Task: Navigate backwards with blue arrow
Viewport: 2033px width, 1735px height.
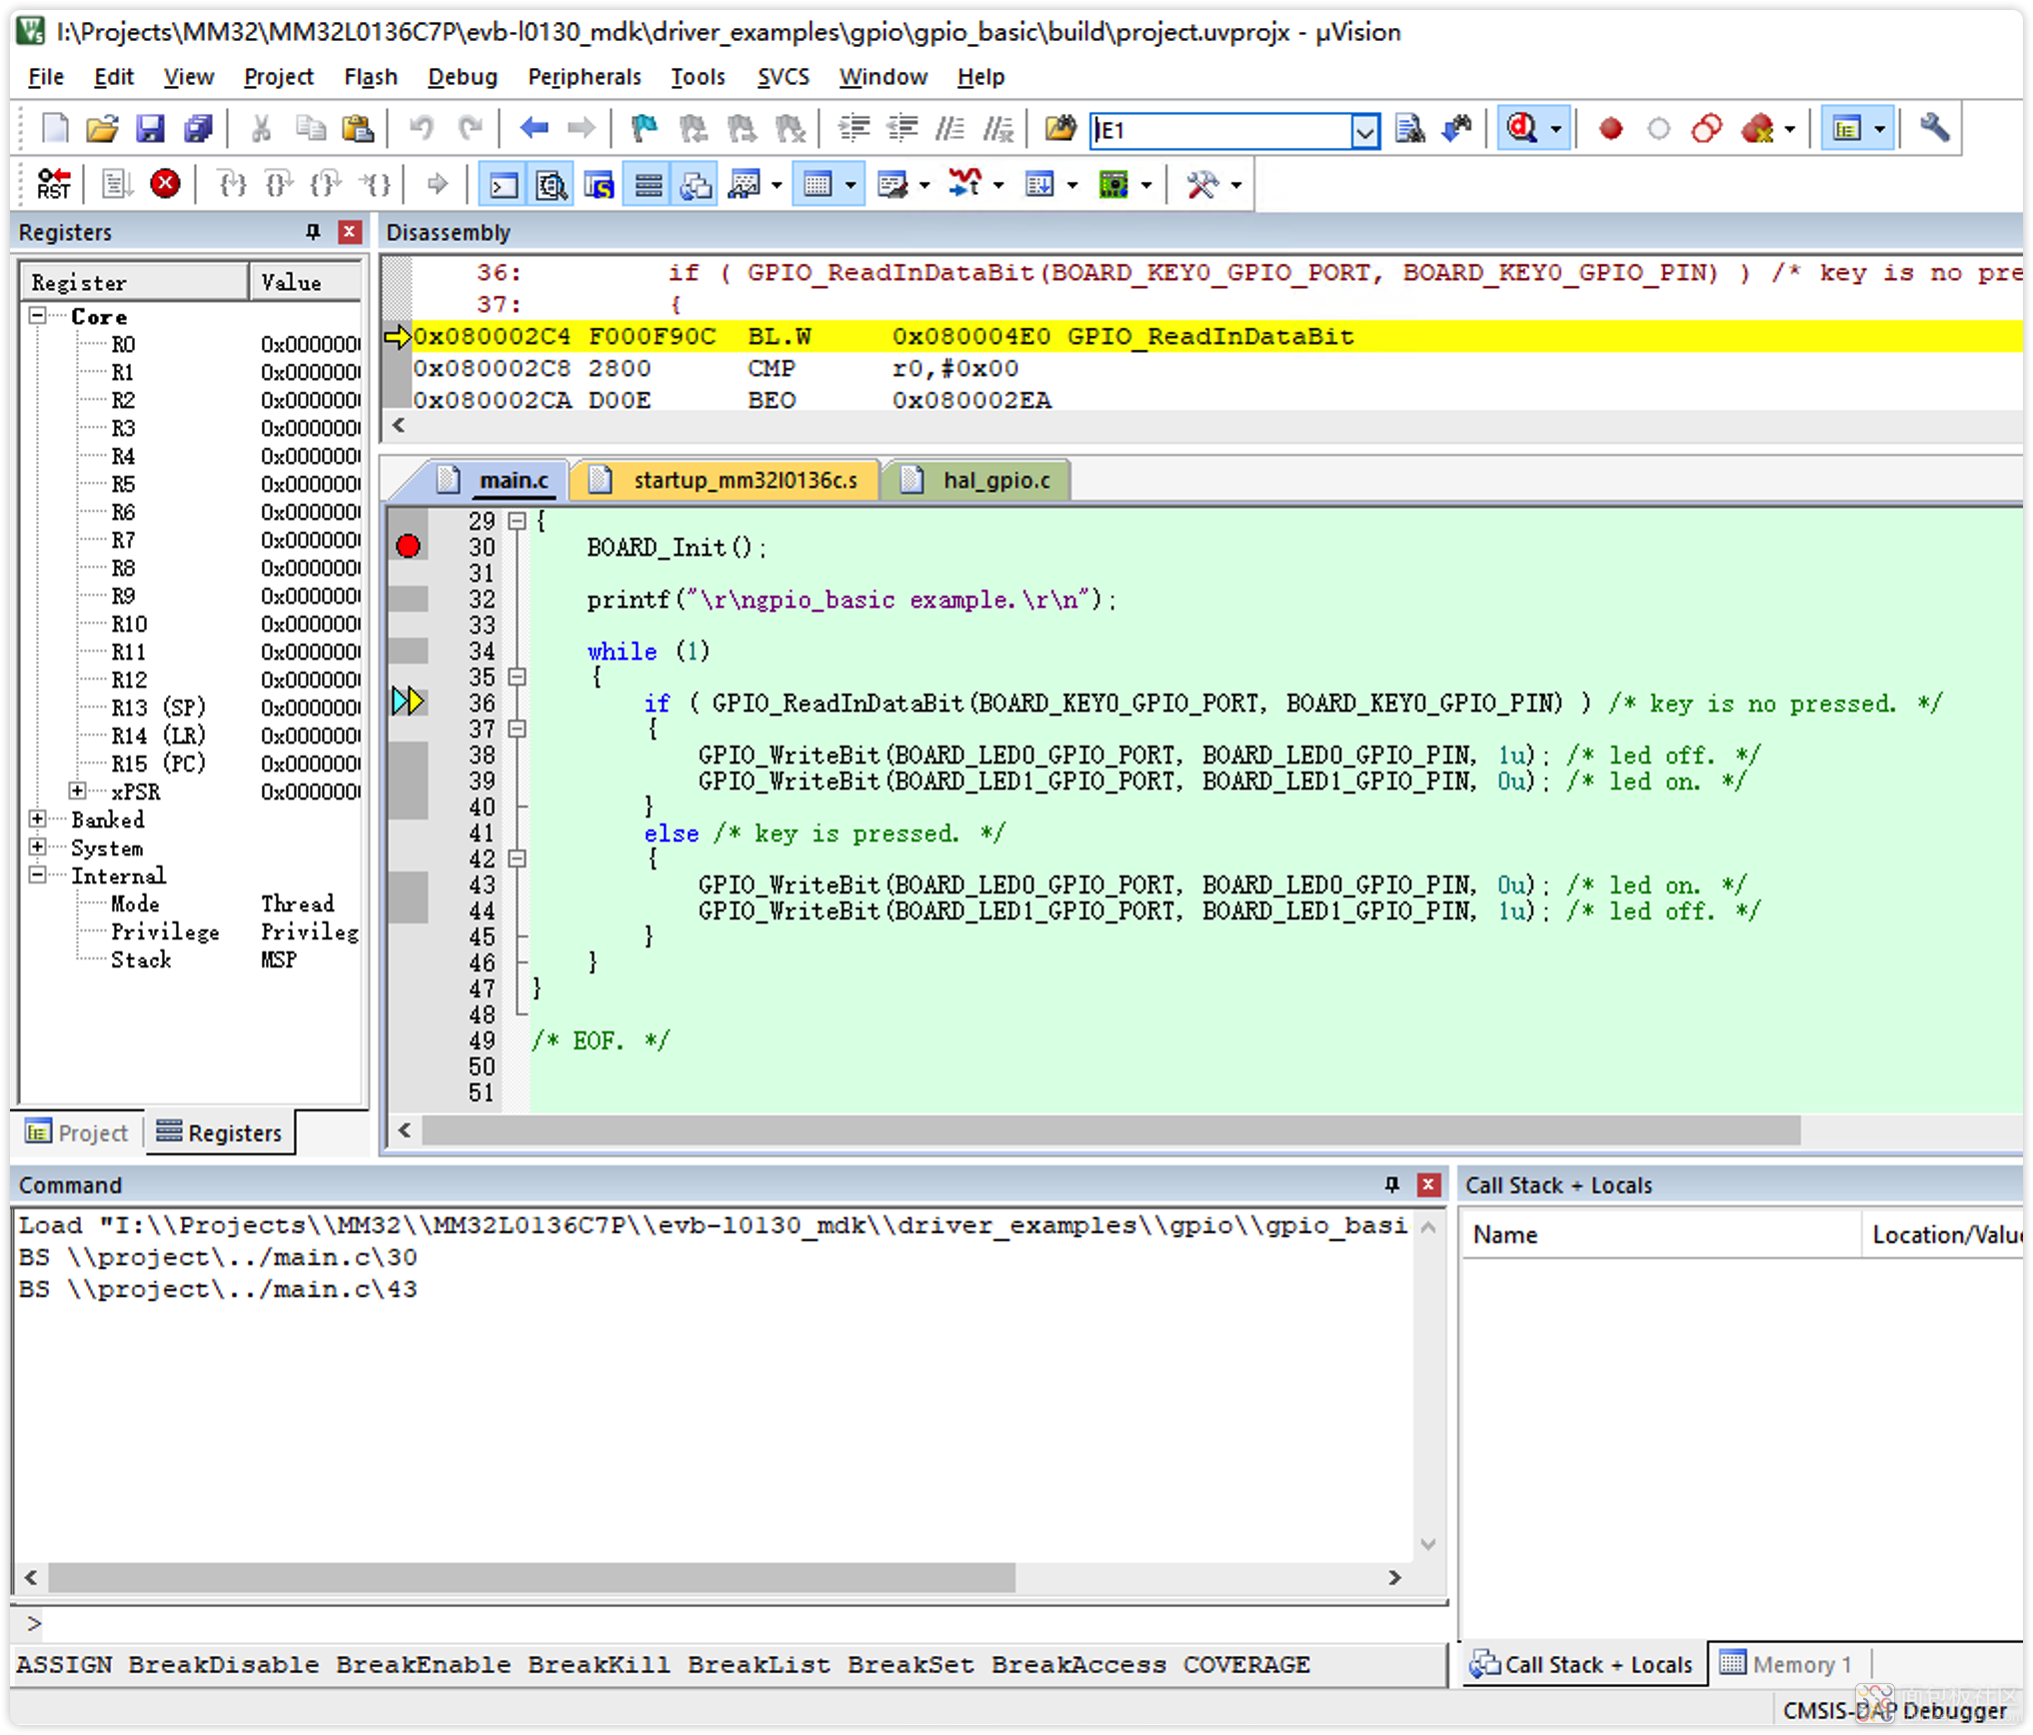Action: pyautogui.click(x=534, y=129)
